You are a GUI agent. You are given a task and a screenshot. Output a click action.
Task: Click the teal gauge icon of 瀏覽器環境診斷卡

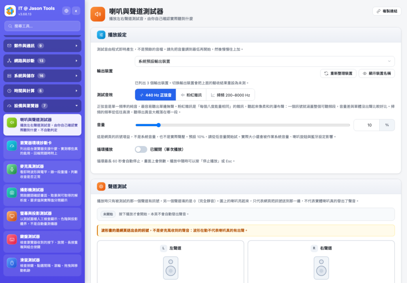coord(12,146)
